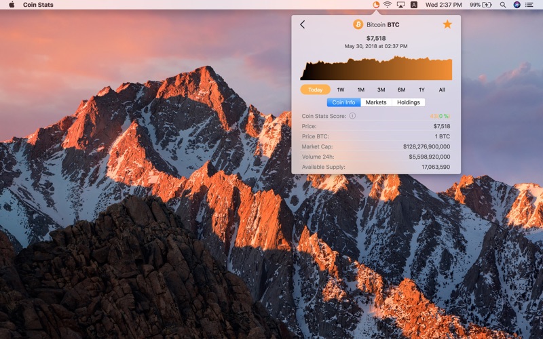The width and height of the screenshot is (543, 339).
Task: Click the Coin Stats Score label
Action: click(324, 116)
